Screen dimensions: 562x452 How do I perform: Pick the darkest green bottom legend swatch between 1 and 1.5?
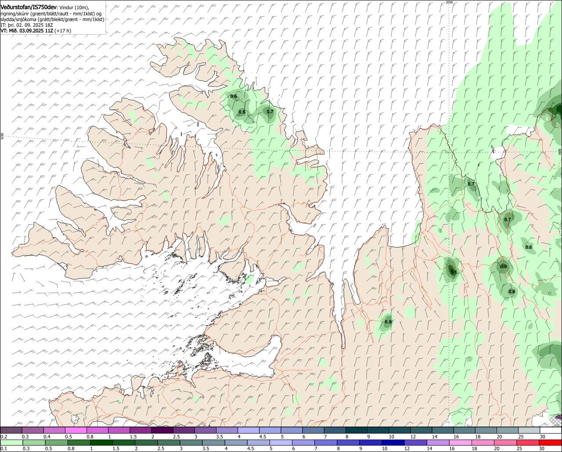(x=101, y=443)
